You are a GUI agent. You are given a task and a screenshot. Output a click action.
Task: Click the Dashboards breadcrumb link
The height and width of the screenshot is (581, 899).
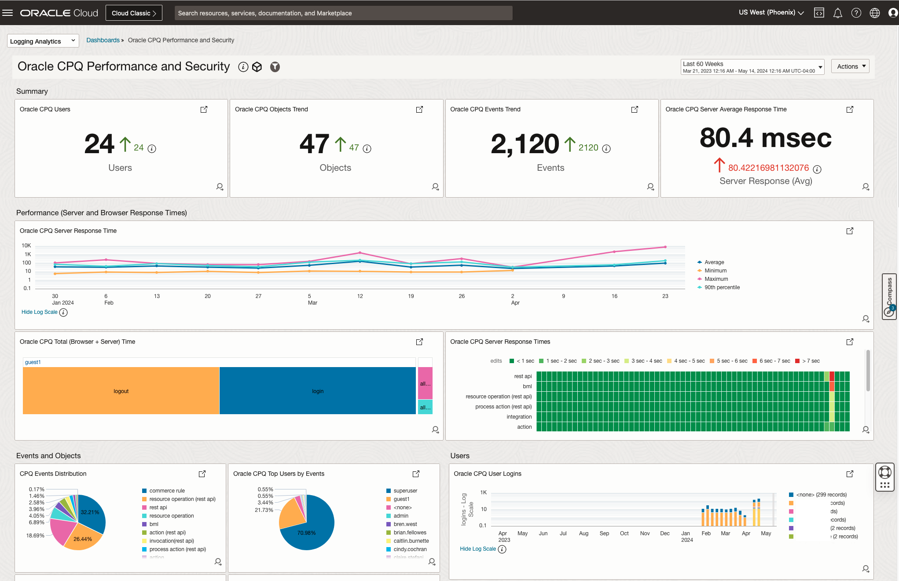103,40
